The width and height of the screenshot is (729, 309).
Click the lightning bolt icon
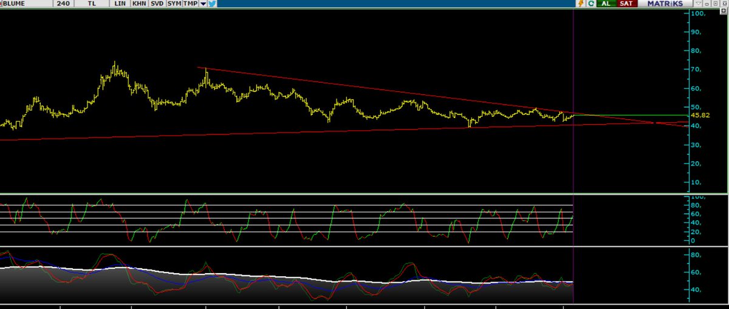(580, 4)
